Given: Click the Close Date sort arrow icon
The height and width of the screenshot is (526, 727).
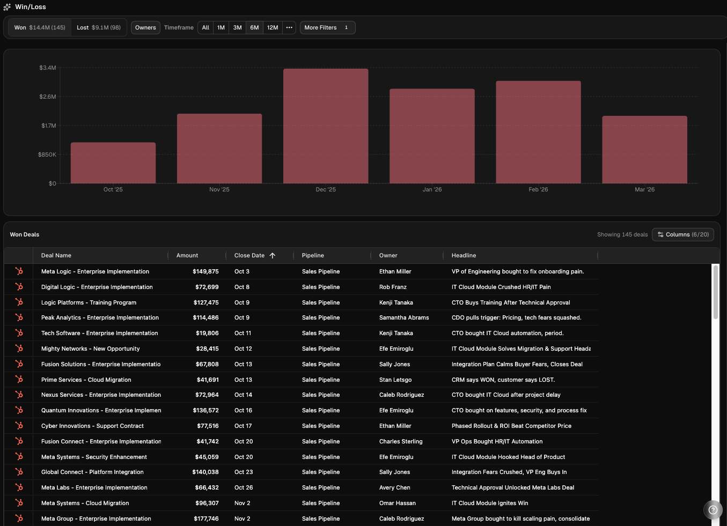Looking at the screenshot, I should (273, 256).
